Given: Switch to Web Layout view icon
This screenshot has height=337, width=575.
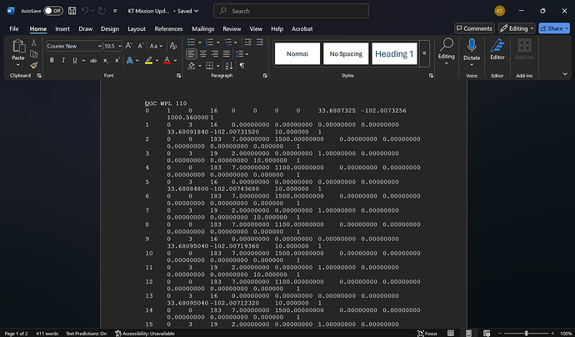Looking at the screenshot, I should point(487,333).
